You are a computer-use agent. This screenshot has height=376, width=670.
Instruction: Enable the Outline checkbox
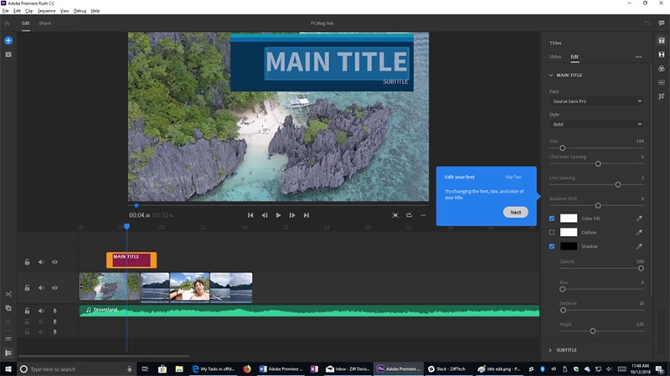[551, 232]
